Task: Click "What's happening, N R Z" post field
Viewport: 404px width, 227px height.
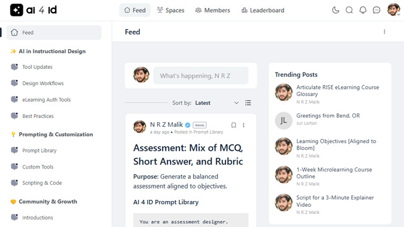Action: (201, 76)
